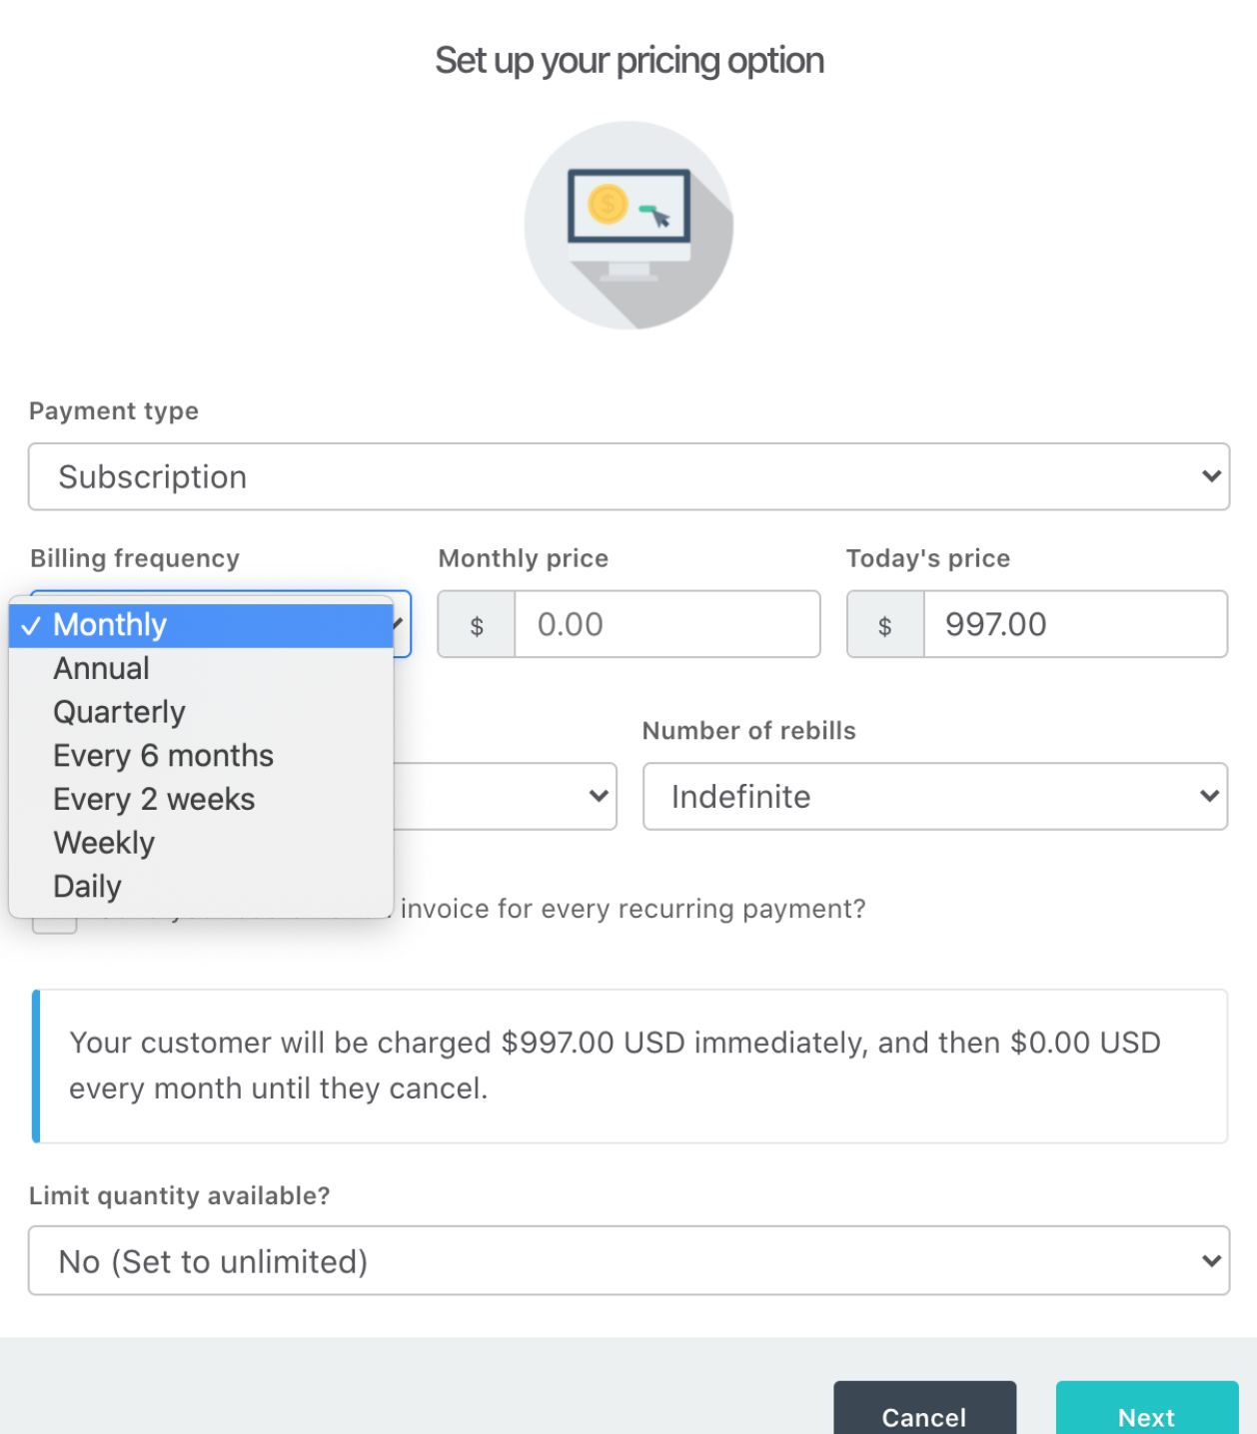Focus the Monthly price input field
Image resolution: width=1257 pixels, height=1434 pixels.
click(666, 625)
